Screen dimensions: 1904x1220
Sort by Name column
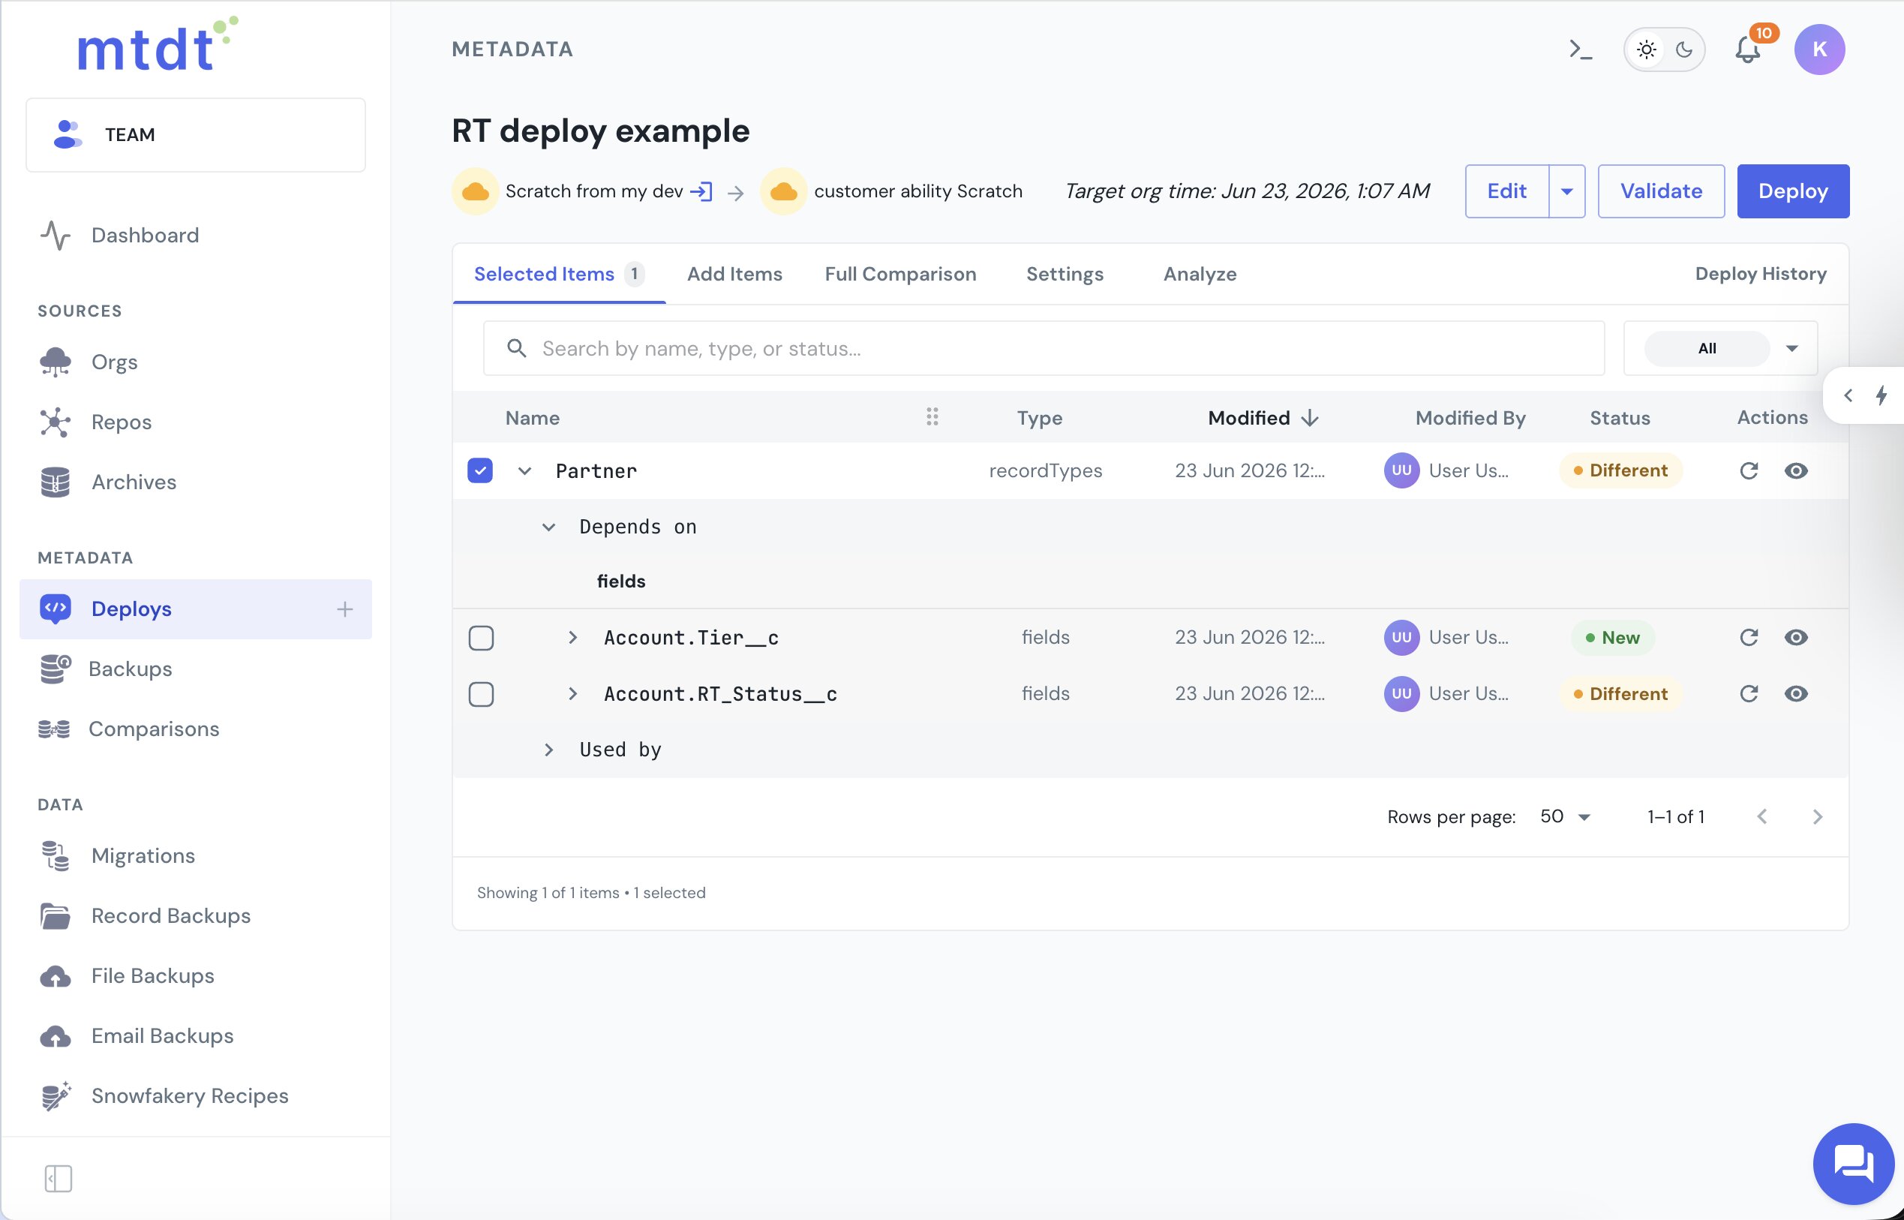[x=532, y=418]
